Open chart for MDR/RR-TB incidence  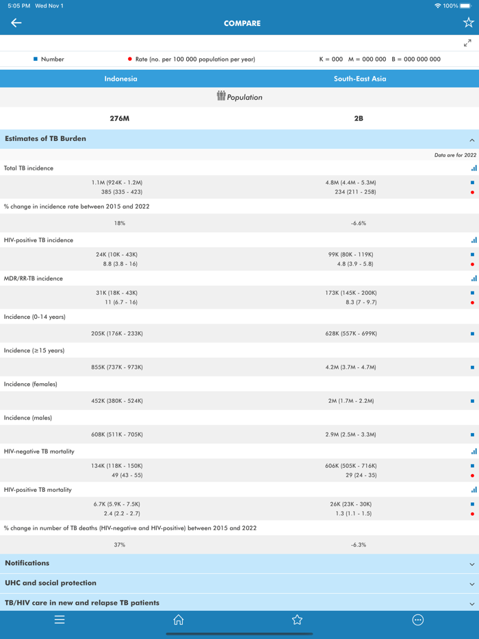pos(474,278)
